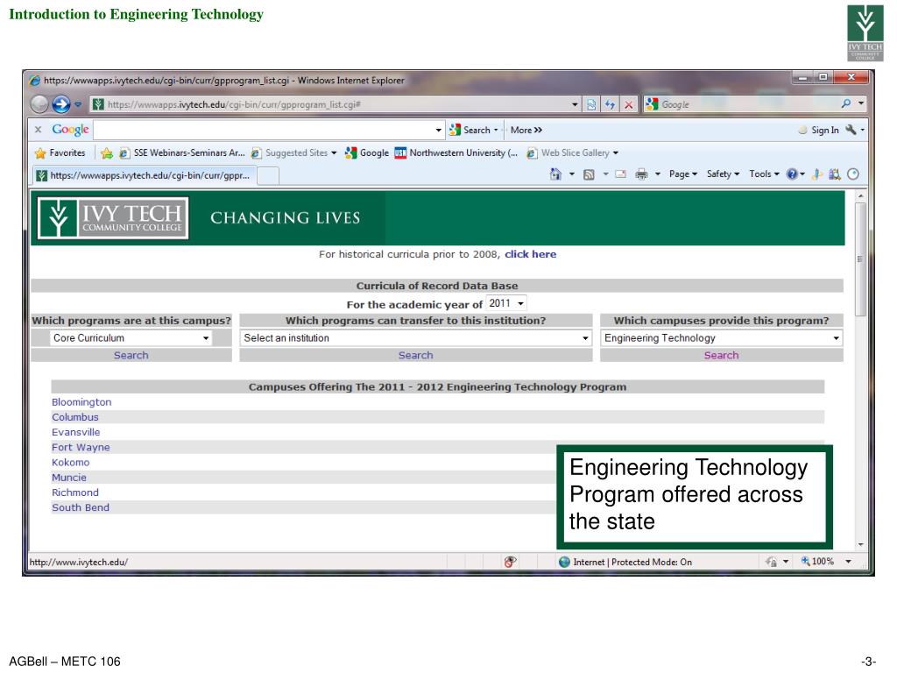Open the Safety menu

coord(723,174)
